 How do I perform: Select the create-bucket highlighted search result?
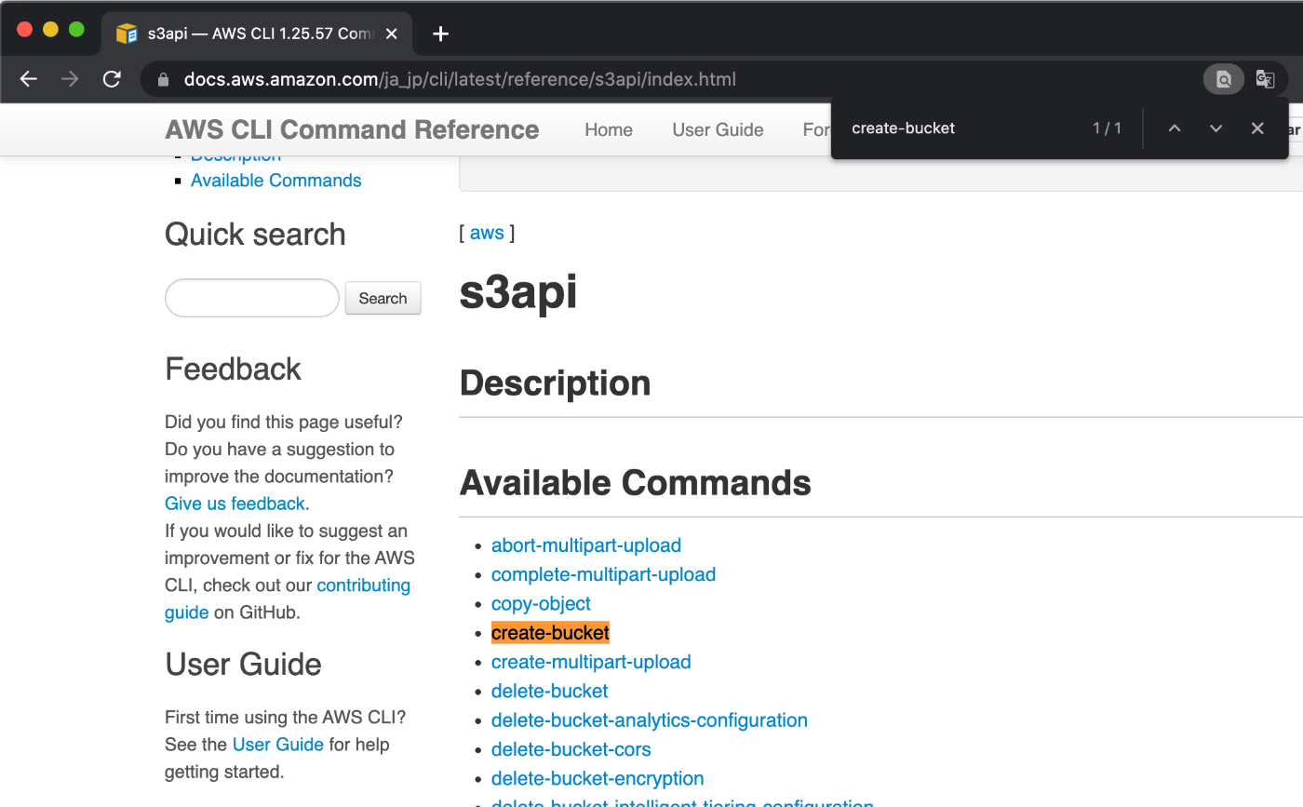click(550, 632)
